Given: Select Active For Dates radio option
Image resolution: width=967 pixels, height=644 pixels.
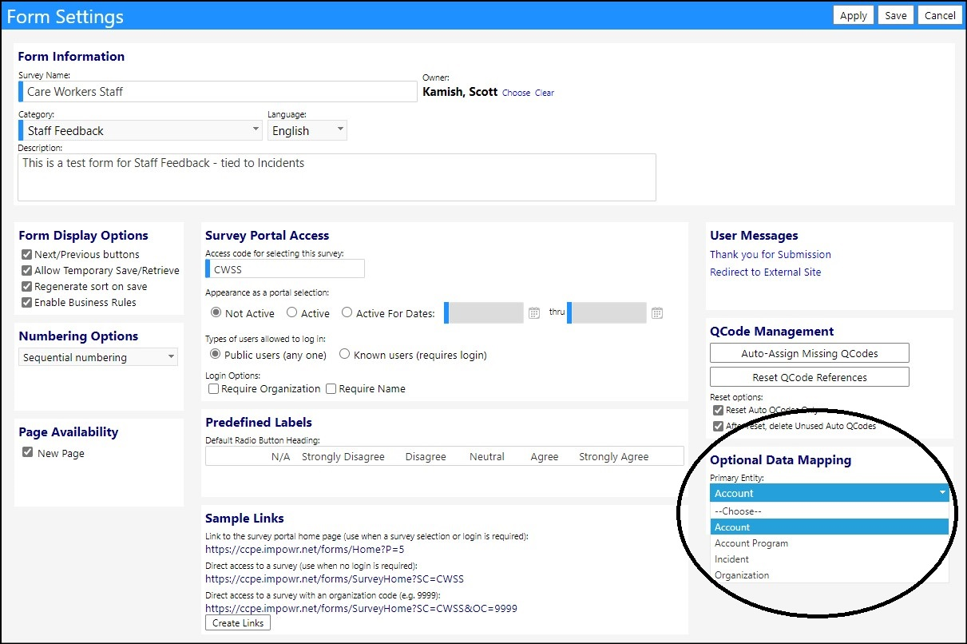Looking at the screenshot, I should coord(347,313).
